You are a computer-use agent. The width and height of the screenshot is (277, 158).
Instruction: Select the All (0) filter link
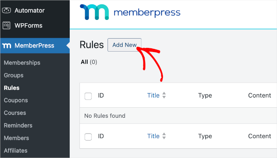(89, 62)
